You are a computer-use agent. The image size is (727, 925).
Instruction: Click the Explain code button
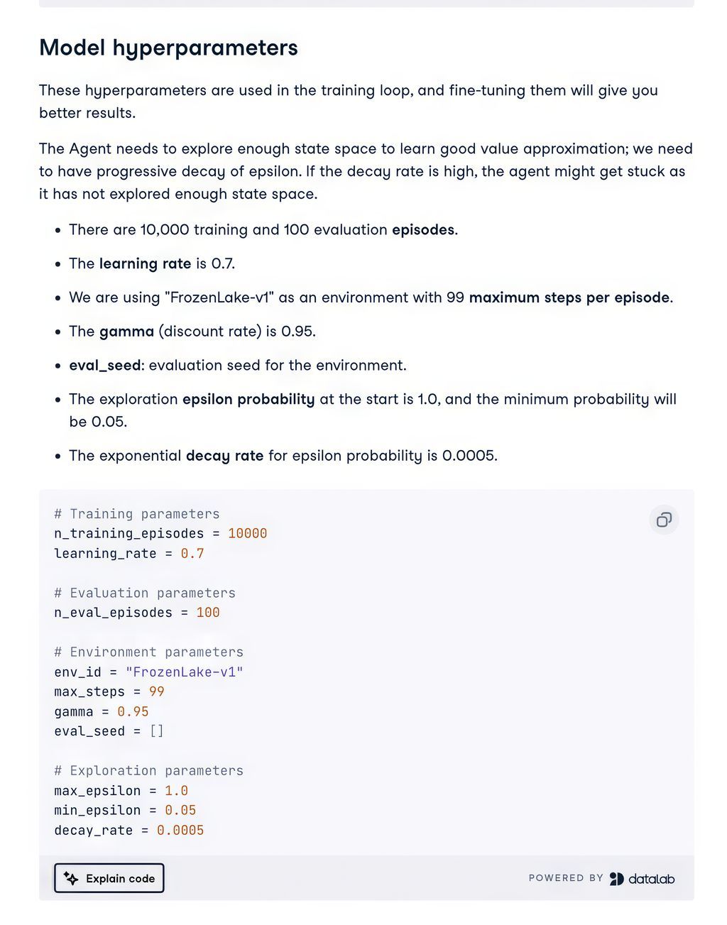click(x=109, y=878)
